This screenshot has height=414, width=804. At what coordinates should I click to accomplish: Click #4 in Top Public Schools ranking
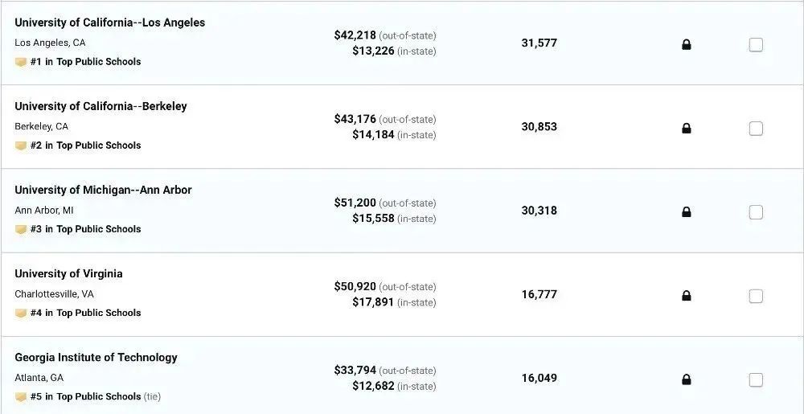coord(85,313)
